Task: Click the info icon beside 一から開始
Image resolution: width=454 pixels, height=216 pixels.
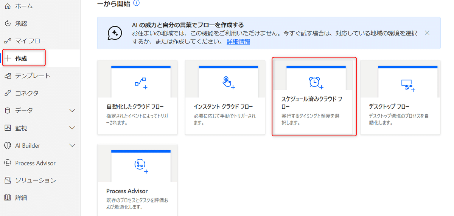Action: [x=137, y=3]
